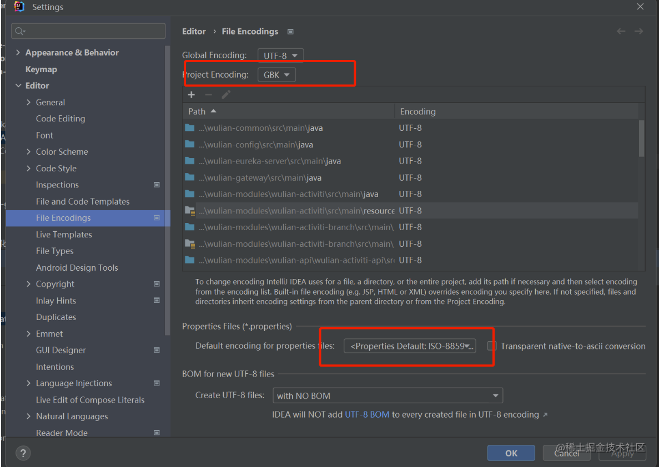
Task: Click the back navigation arrow
Action: click(621, 32)
